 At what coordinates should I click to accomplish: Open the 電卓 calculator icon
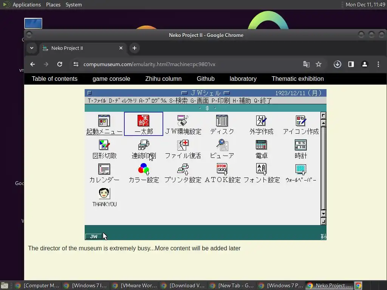click(x=262, y=149)
